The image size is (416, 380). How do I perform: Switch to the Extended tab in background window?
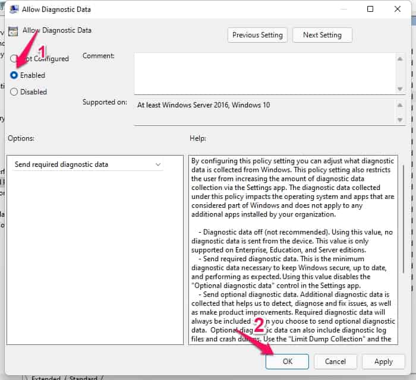click(x=46, y=378)
